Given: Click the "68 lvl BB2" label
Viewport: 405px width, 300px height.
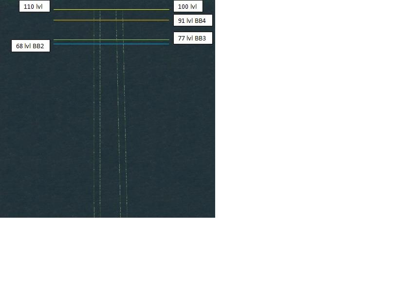Looking at the screenshot, I should pyautogui.click(x=31, y=46).
